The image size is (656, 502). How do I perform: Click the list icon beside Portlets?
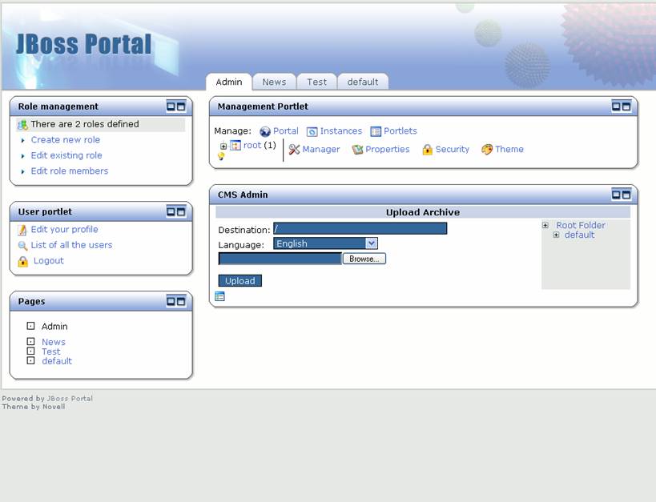376,132
